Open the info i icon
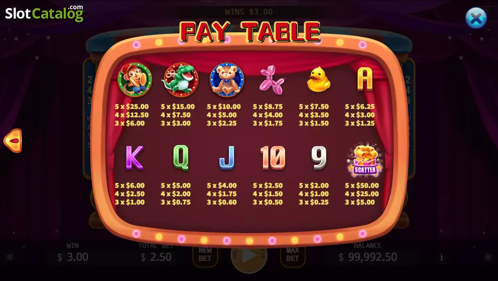Image resolution: width=498 pixels, height=281 pixels. (x=441, y=257)
